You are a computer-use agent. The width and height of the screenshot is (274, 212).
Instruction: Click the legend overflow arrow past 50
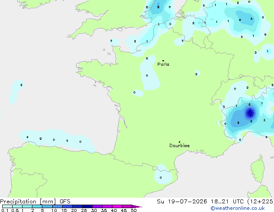[x=137, y=206]
